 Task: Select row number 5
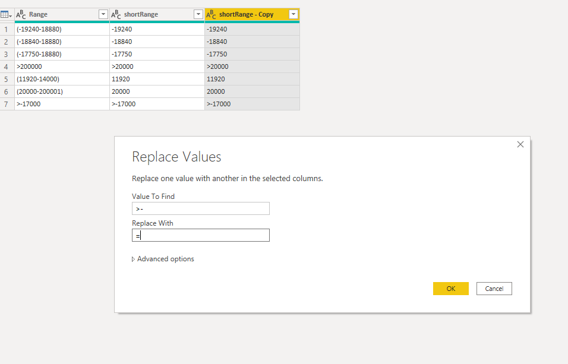6,79
